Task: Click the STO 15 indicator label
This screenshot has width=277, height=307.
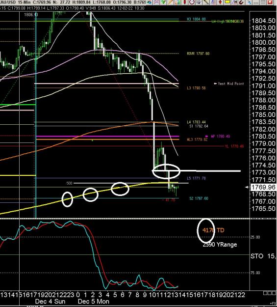Action: (263, 256)
